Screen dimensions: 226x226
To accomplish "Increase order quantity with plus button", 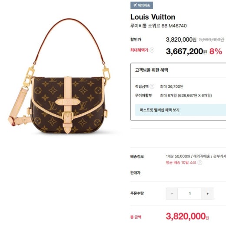I will [207, 193].
